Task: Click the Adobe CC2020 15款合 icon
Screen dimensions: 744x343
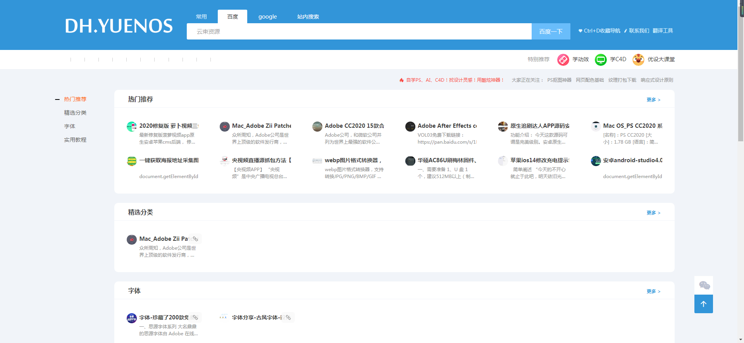Action: [317, 127]
